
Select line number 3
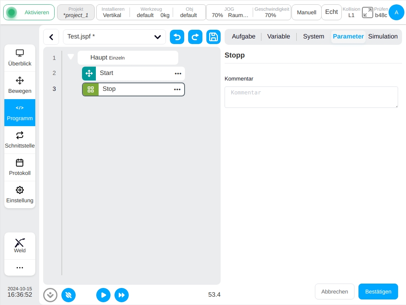click(x=54, y=89)
